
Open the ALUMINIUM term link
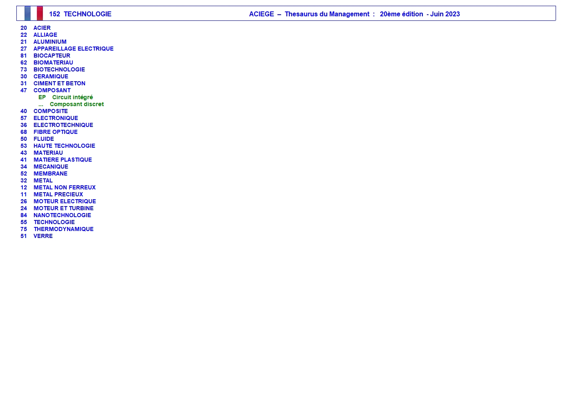pos(50,42)
